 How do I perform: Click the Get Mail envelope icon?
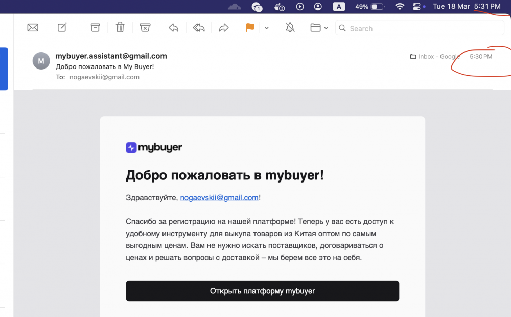[33, 28]
